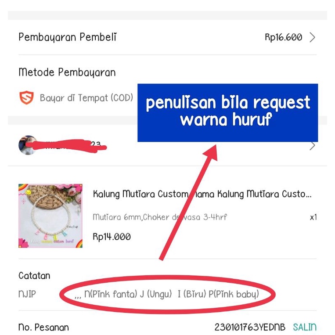Image resolution: width=335 pixels, height=335 pixels.
Task: Select the Rp16.600 payment amount
Action: 283,37
